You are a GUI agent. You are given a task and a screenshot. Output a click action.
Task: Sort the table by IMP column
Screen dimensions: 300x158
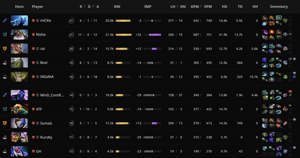point(148,6)
